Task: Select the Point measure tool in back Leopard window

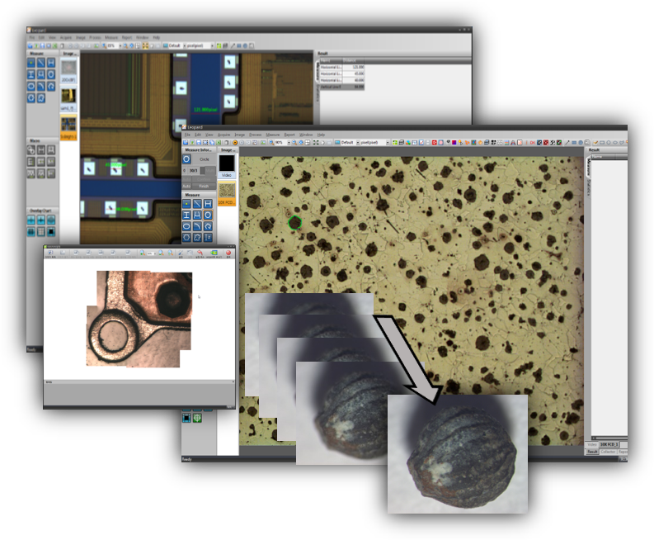Action: coord(31,63)
